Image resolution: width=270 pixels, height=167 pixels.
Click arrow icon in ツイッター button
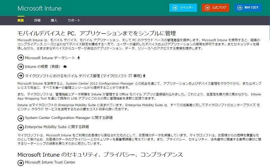pos(175,8)
